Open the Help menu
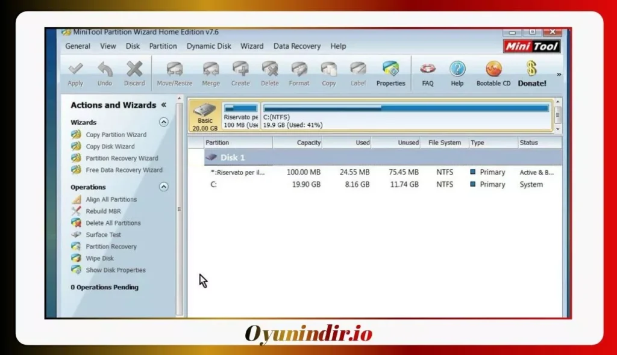 [x=338, y=46]
